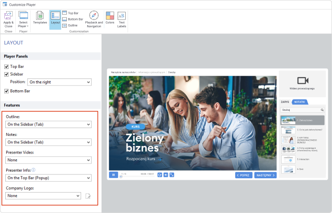Open the Select Player menu

click(x=23, y=19)
